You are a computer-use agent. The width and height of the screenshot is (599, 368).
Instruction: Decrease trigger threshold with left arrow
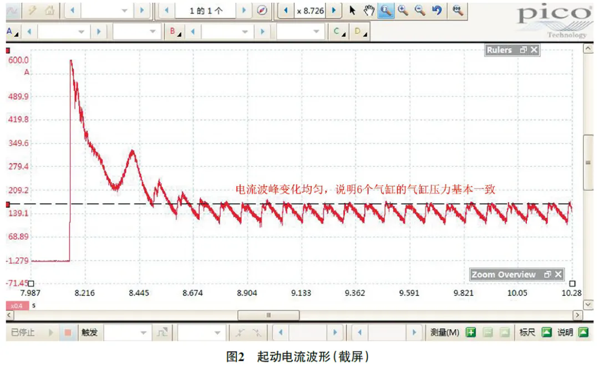tap(281, 333)
